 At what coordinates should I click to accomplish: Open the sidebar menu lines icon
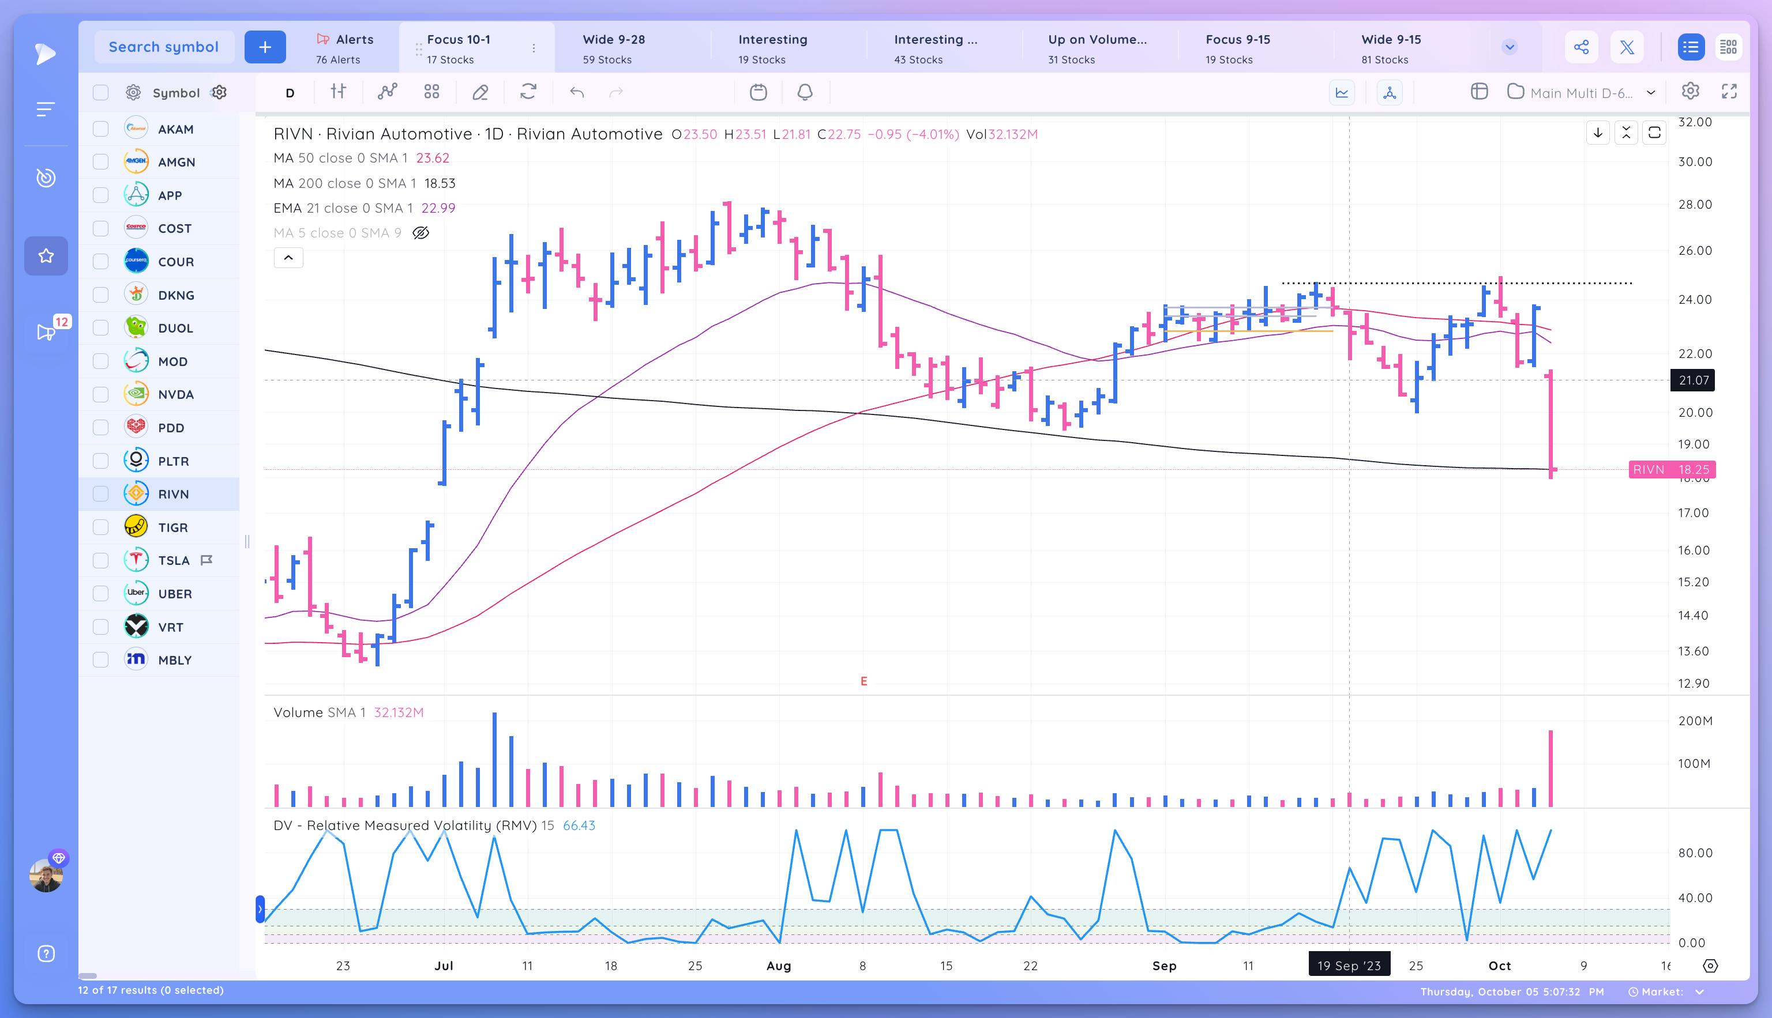click(x=46, y=109)
